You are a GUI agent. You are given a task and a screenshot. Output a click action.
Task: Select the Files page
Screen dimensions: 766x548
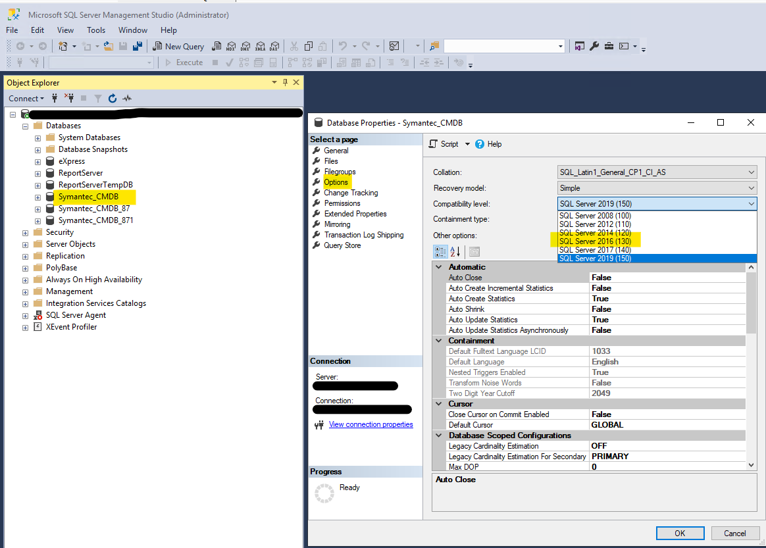pos(331,161)
